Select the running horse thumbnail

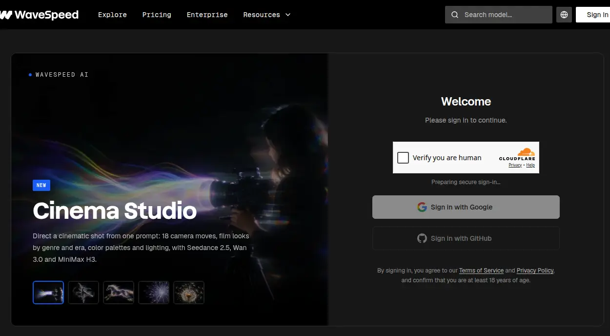[119, 293]
